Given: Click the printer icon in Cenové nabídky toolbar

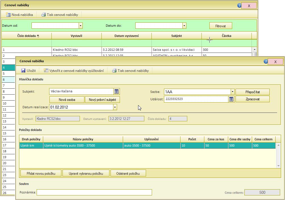Looking at the screenshot, I should point(43,15).
